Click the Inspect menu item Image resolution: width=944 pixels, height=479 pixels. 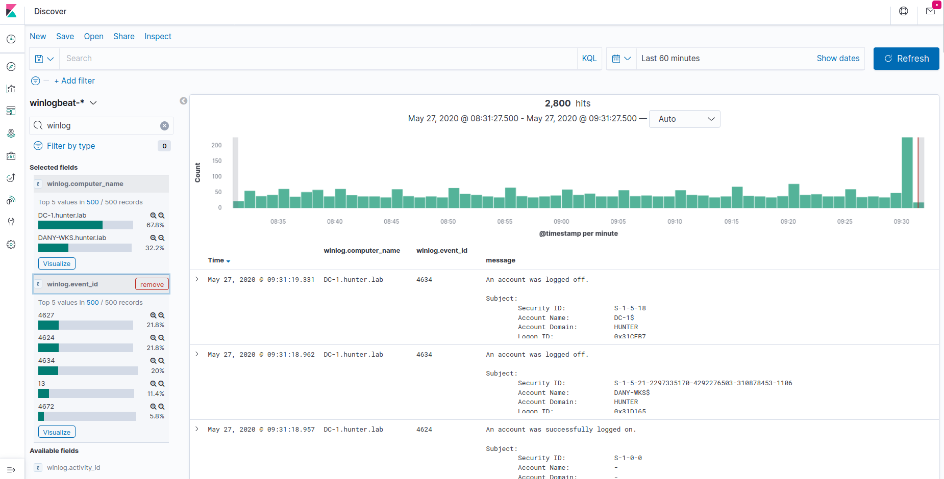tap(158, 37)
